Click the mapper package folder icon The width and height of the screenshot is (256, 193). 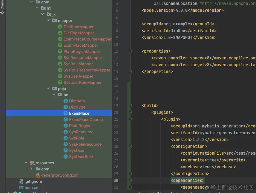click(55, 20)
